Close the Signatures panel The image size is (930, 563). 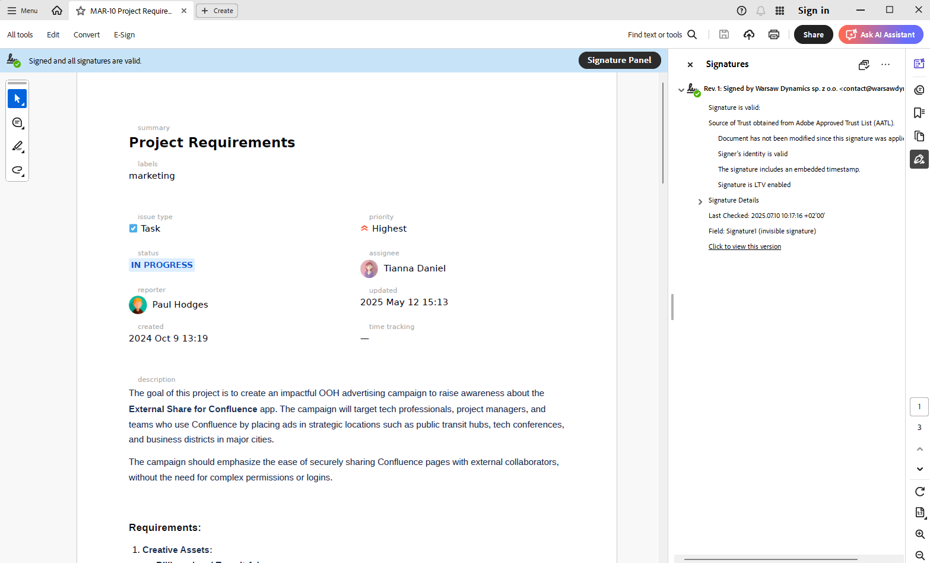690,64
